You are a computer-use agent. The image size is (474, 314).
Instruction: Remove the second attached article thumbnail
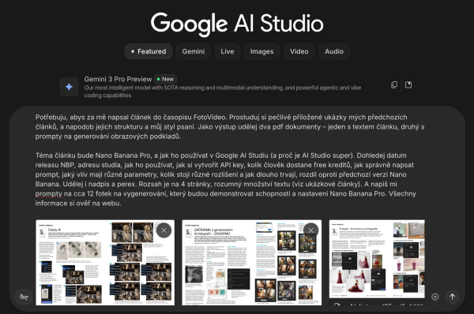point(310,230)
